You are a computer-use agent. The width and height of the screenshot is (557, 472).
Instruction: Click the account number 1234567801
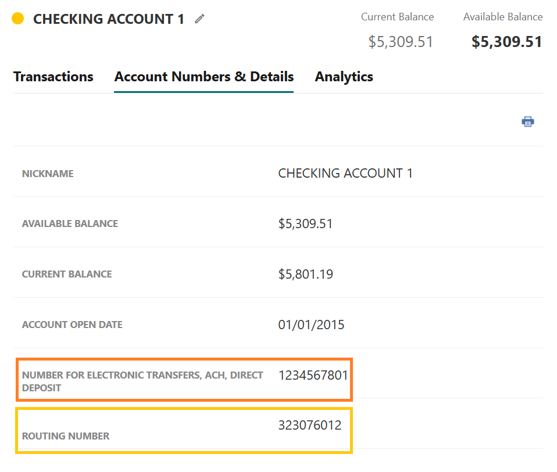click(313, 375)
